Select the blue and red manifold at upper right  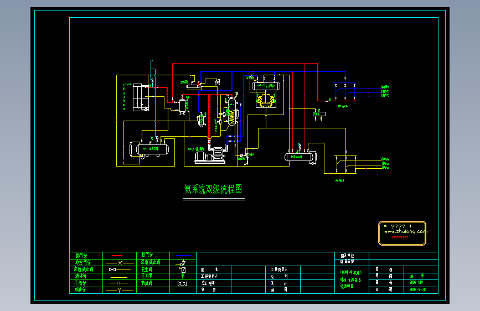click(x=345, y=91)
